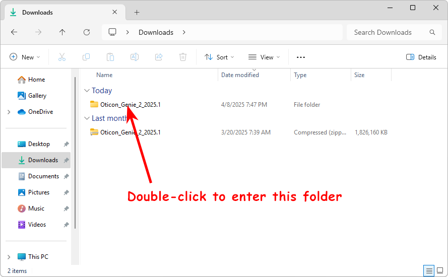This screenshot has width=448, height=277.
Task: Open the Sort dropdown menu
Action: point(219,57)
